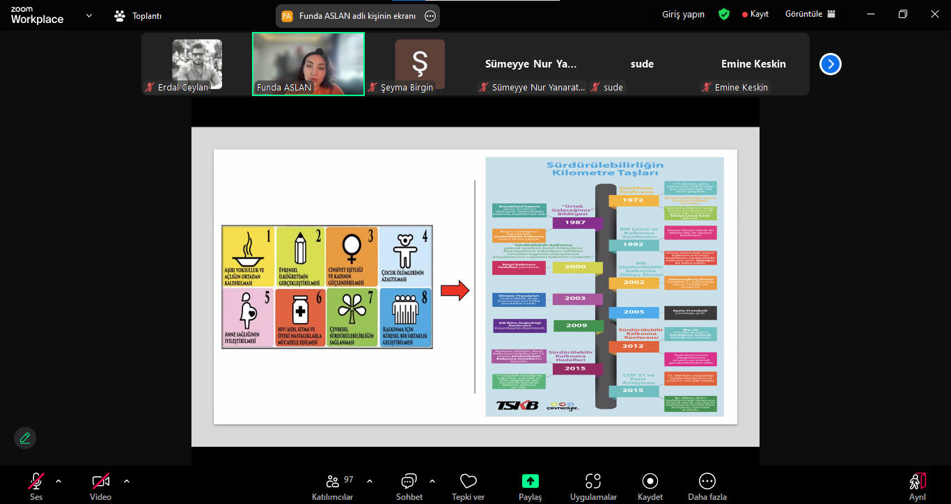
Task: Open Uygulamalar apps panel
Action: [x=593, y=485]
